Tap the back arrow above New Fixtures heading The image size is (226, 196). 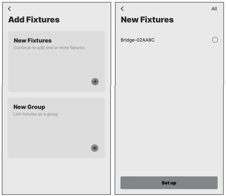click(x=122, y=9)
